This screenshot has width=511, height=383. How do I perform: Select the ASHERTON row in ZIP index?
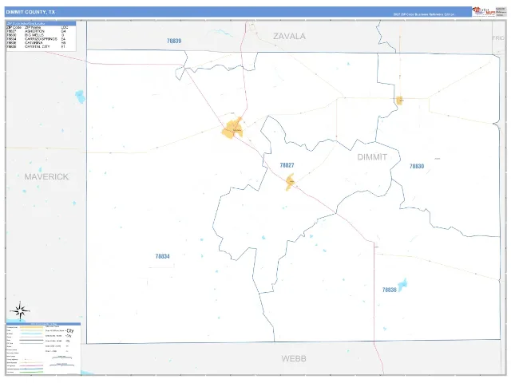36,31
